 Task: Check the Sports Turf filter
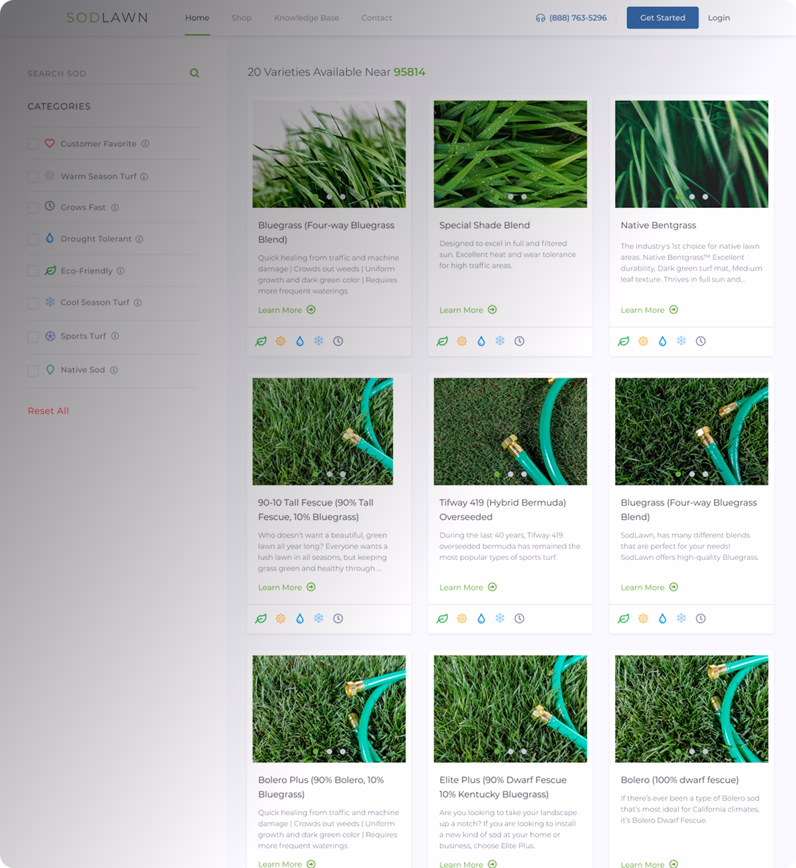pyautogui.click(x=33, y=337)
